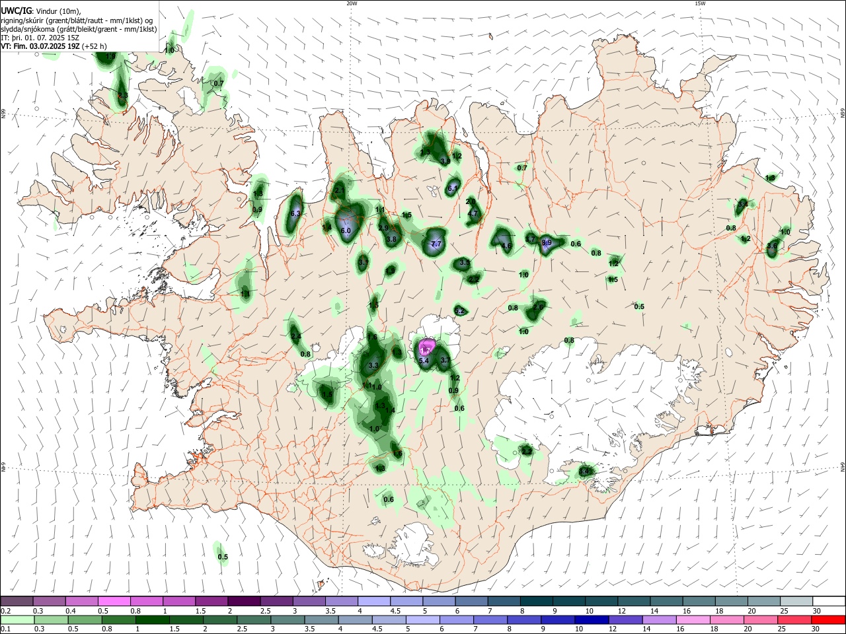Click the 6.1 precipitation label

[x=453, y=188]
